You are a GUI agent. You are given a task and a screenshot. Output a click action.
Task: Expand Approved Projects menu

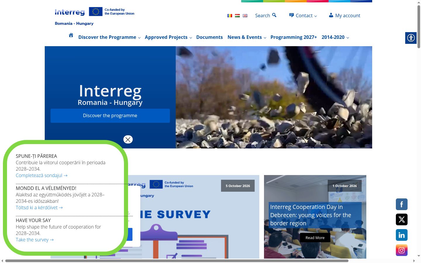pyautogui.click(x=168, y=37)
